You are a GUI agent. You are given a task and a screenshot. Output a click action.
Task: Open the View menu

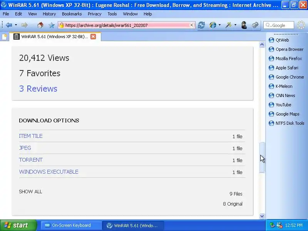tap(32, 14)
